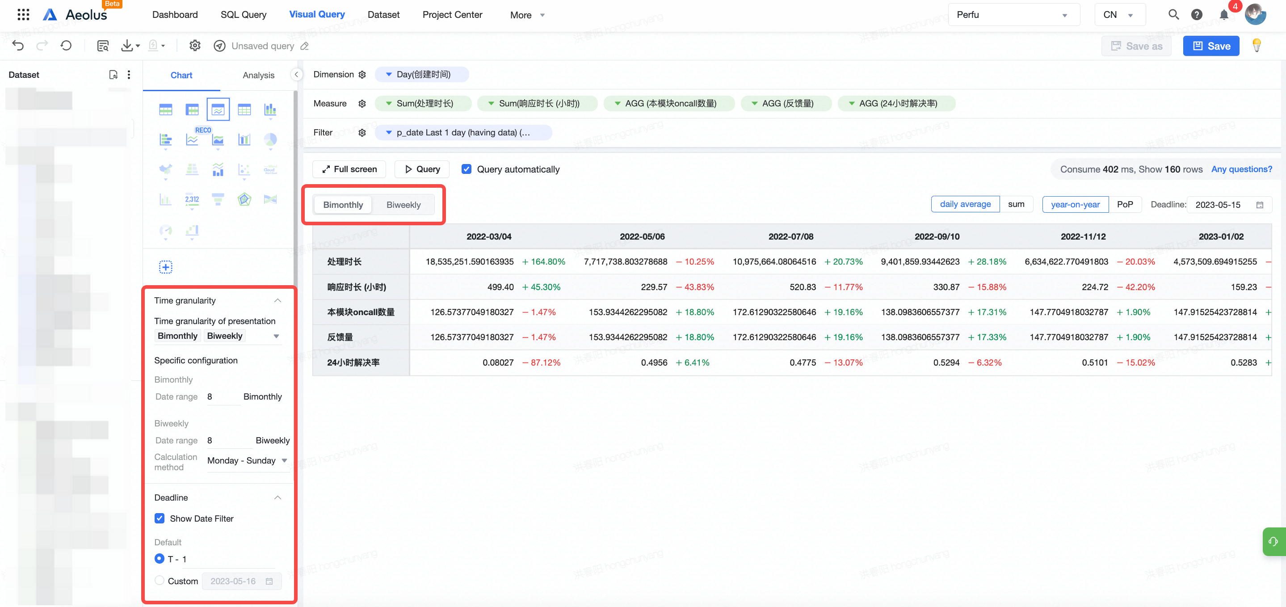Open the Monday - Sunday calculation method dropdown
The height and width of the screenshot is (607, 1286).
pyautogui.click(x=247, y=461)
